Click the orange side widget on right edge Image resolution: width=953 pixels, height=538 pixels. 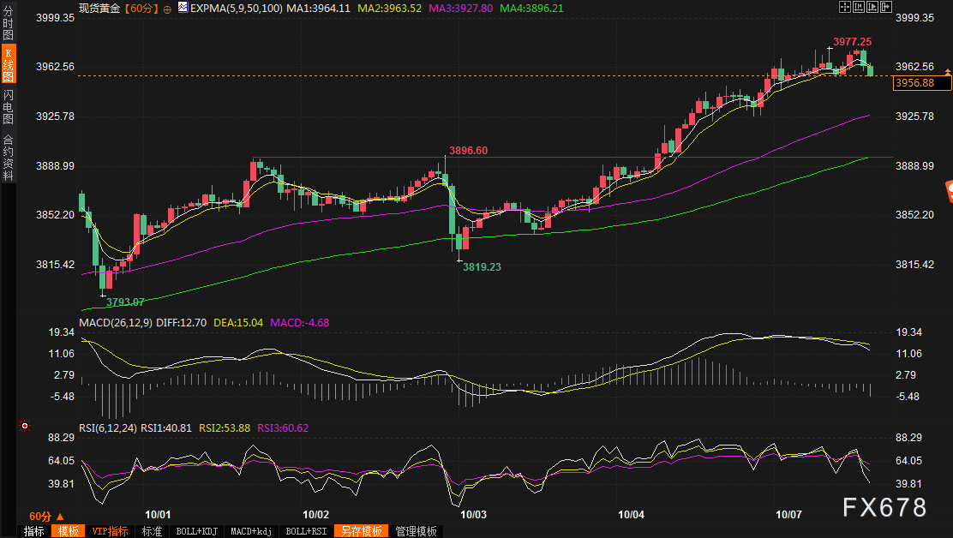(x=949, y=191)
